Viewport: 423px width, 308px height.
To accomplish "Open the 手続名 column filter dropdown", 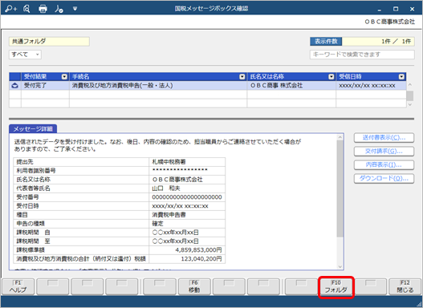I will point(242,77).
